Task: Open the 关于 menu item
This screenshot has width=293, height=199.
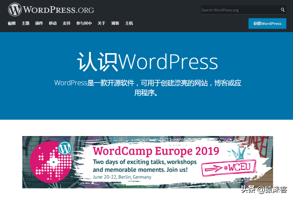Action: 101,23
